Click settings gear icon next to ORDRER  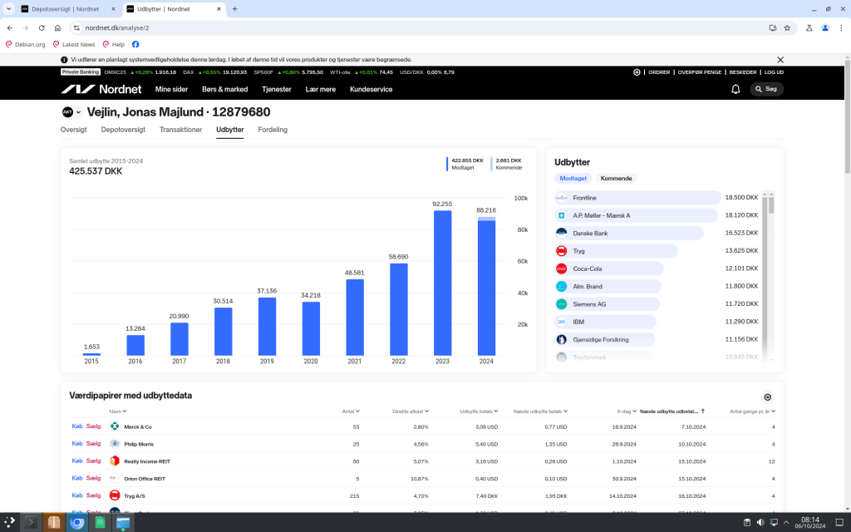(x=637, y=72)
